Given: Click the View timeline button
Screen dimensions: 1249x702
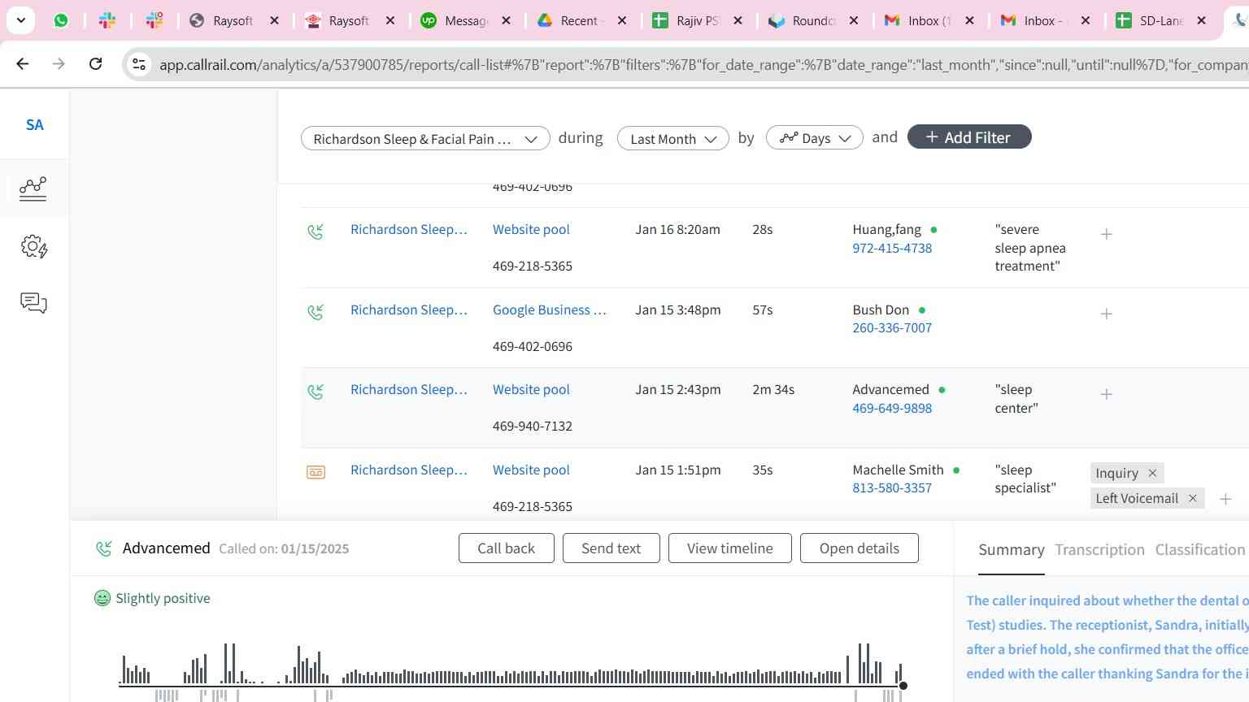Looking at the screenshot, I should tap(730, 548).
